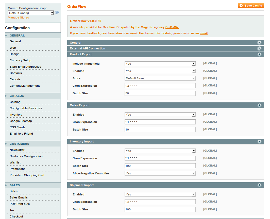Select Inventory in the Catalog sidebar menu

pos(16,115)
